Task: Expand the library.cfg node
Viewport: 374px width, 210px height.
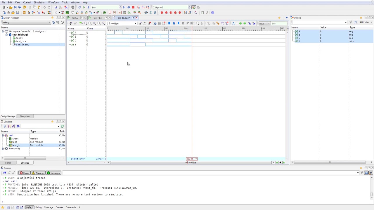Action: pyautogui.click(x=3, y=148)
